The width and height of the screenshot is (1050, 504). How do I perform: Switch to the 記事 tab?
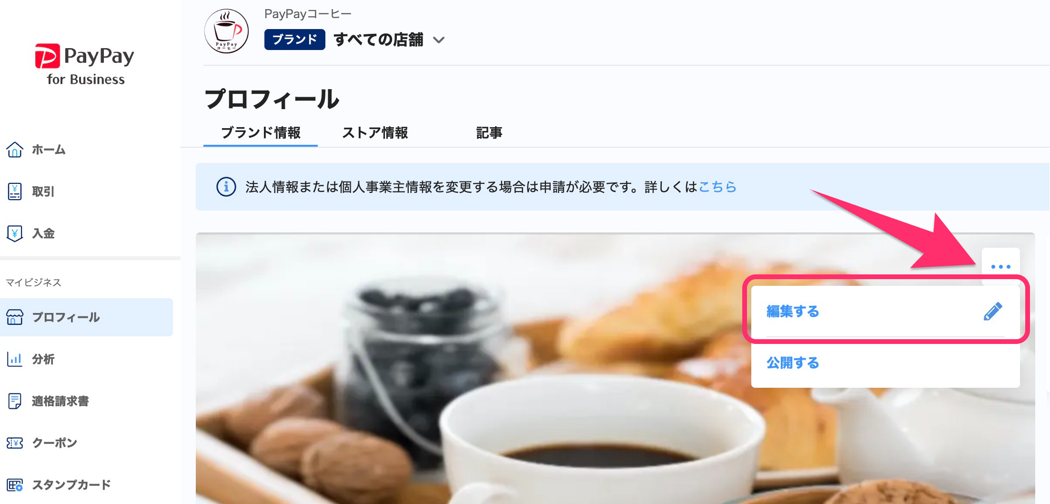(x=489, y=132)
